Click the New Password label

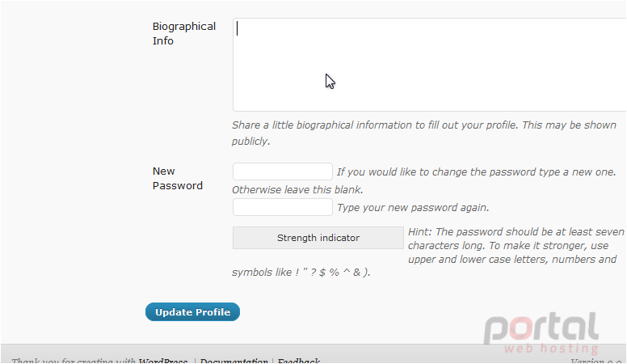(x=178, y=179)
